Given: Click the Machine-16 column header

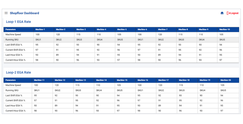Looking at the screenshot, I should [143, 80].
